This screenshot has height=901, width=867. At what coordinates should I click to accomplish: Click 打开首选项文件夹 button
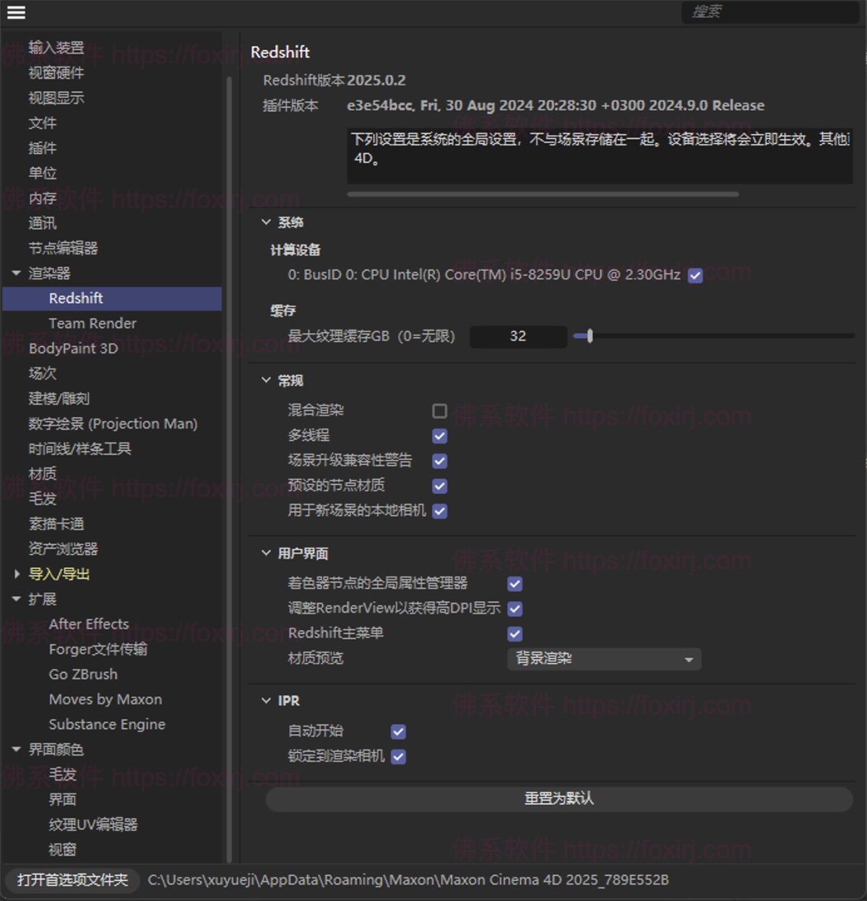(72, 880)
